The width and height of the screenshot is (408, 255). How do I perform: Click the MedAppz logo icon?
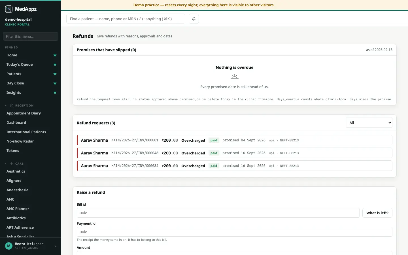(x=9, y=9)
